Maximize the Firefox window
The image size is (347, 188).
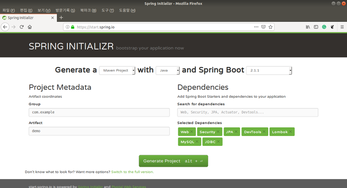[x=339, y=3]
